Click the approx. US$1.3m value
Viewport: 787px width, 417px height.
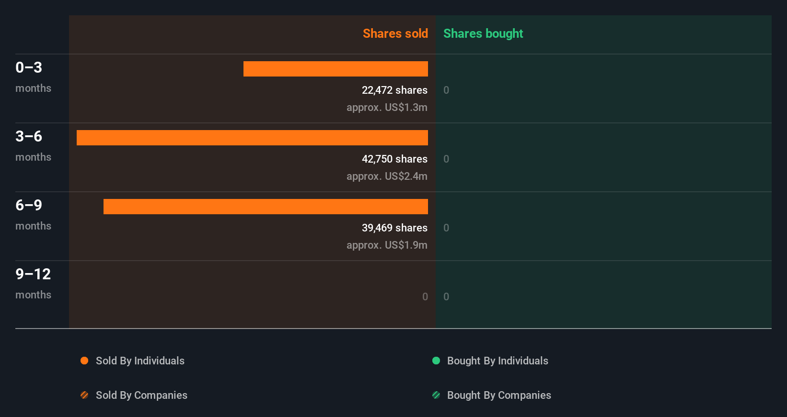click(x=387, y=108)
